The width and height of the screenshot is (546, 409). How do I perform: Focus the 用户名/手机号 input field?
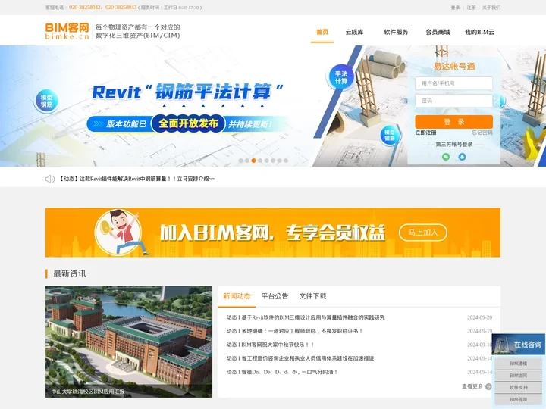coord(453,83)
